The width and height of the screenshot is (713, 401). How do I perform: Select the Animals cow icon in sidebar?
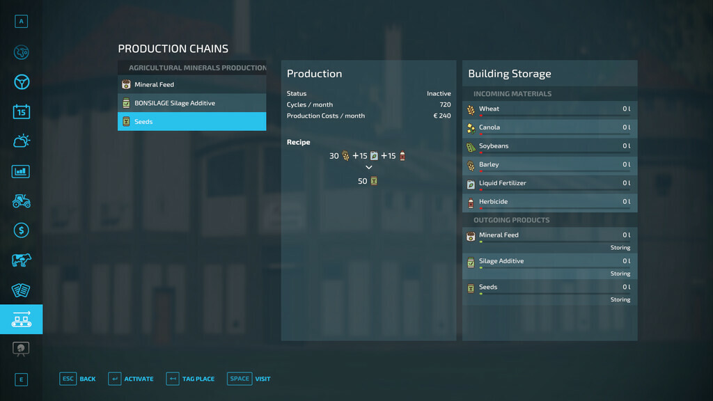(21, 260)
